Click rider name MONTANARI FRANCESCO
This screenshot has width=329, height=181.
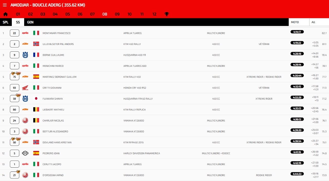(x=57, y=33)
